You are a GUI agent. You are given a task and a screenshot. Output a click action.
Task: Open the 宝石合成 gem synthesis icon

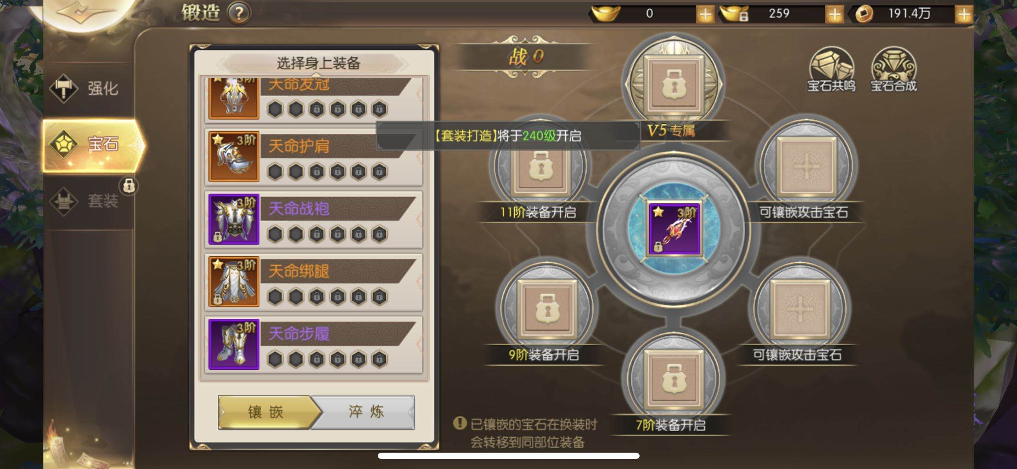(894, 69)
